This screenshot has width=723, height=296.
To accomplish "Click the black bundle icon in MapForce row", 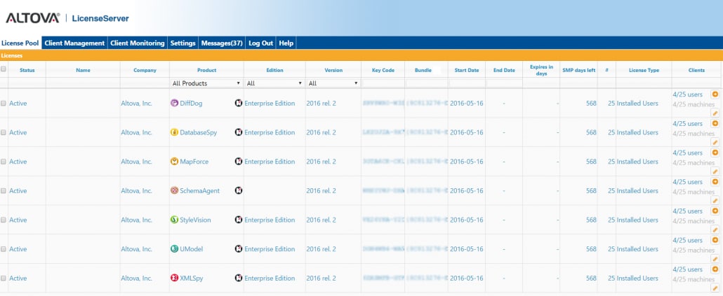I will click(x=239, y=162).
